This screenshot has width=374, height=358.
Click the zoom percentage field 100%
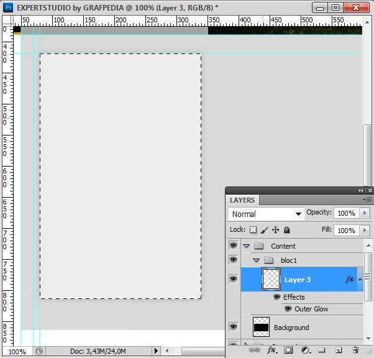tap(17, 352)
